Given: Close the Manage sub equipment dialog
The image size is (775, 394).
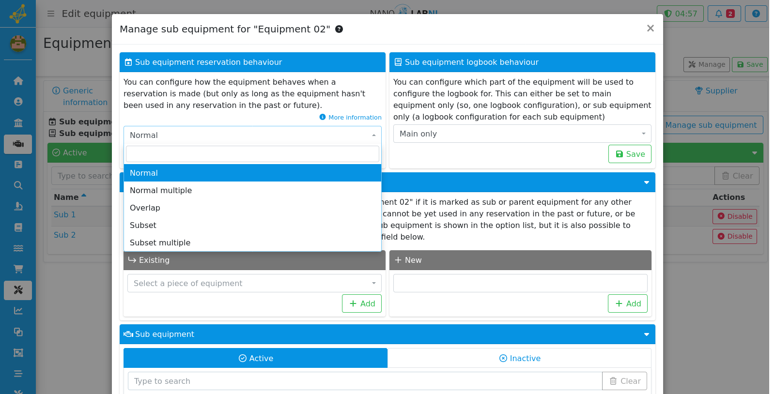Looking at the screenshot, I should click(x=651, y=28).
